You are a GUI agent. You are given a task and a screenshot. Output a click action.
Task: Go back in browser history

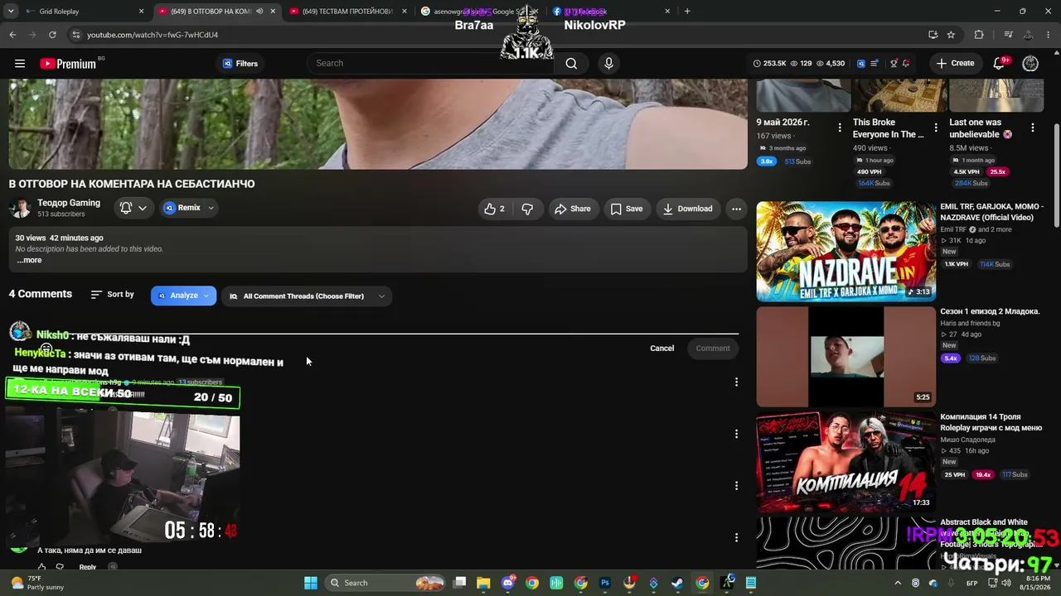pyautogui.click(x=12, y=35)
